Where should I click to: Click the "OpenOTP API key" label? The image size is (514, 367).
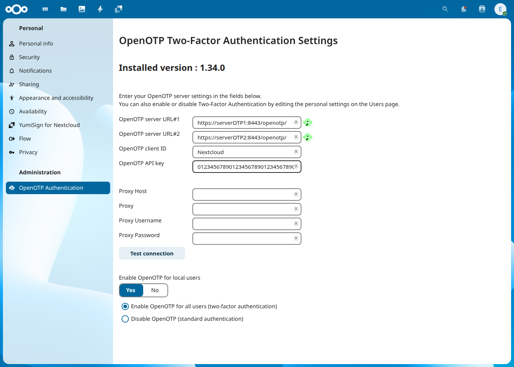[141, 163]
